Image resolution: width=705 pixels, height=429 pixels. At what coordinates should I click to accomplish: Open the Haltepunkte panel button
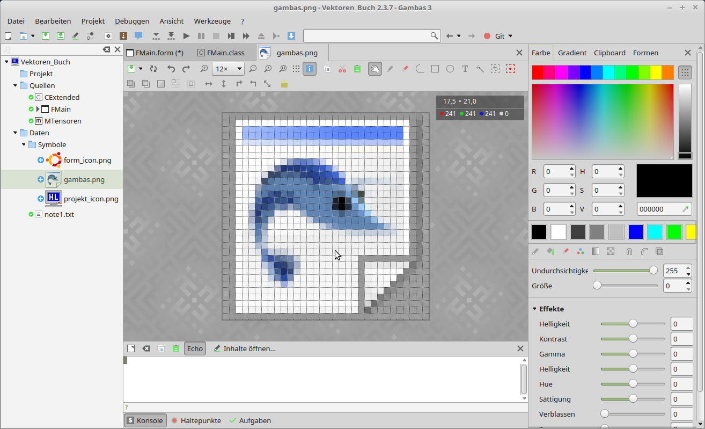coord(196,420)
